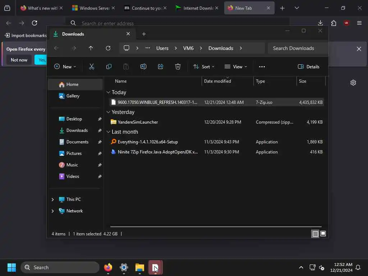The height and width of the screenshot is (276, 368).
Task: Click chevron after Downloads in breadcrumb
Action: point(241,48)
